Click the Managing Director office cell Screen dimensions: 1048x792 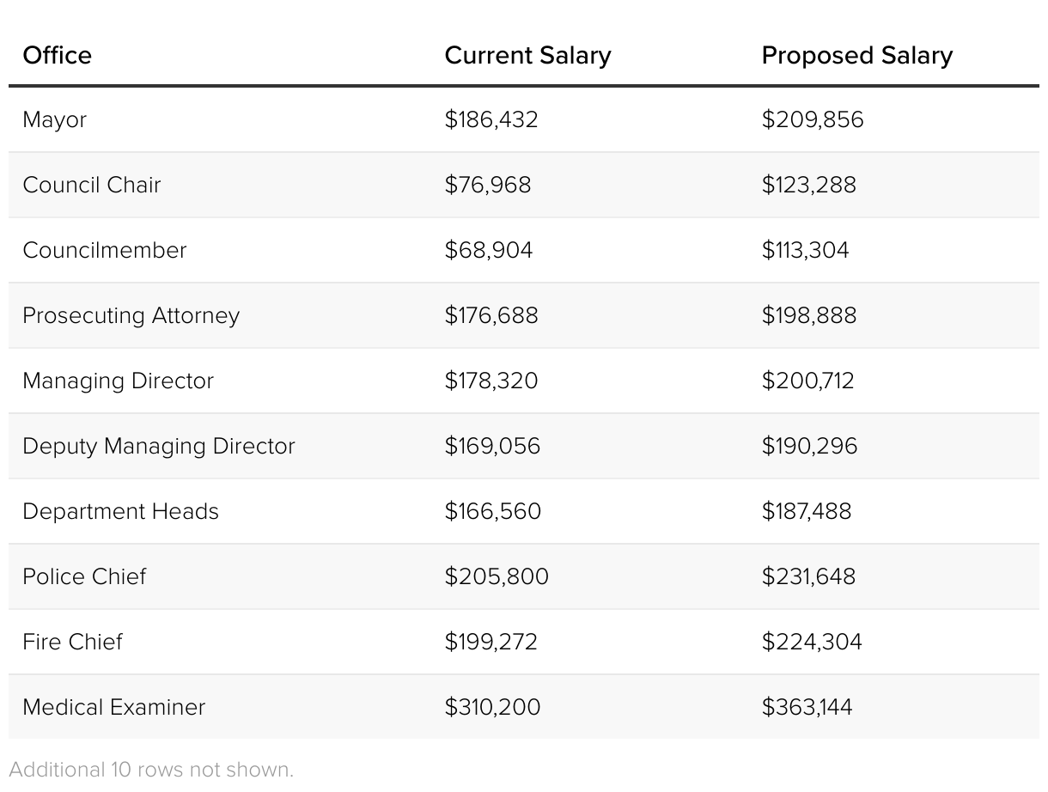[118, 381]
